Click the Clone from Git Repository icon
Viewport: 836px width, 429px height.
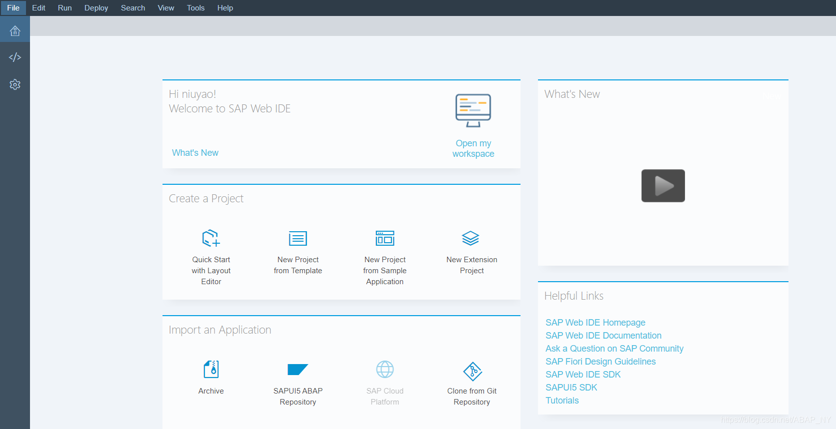472,371
